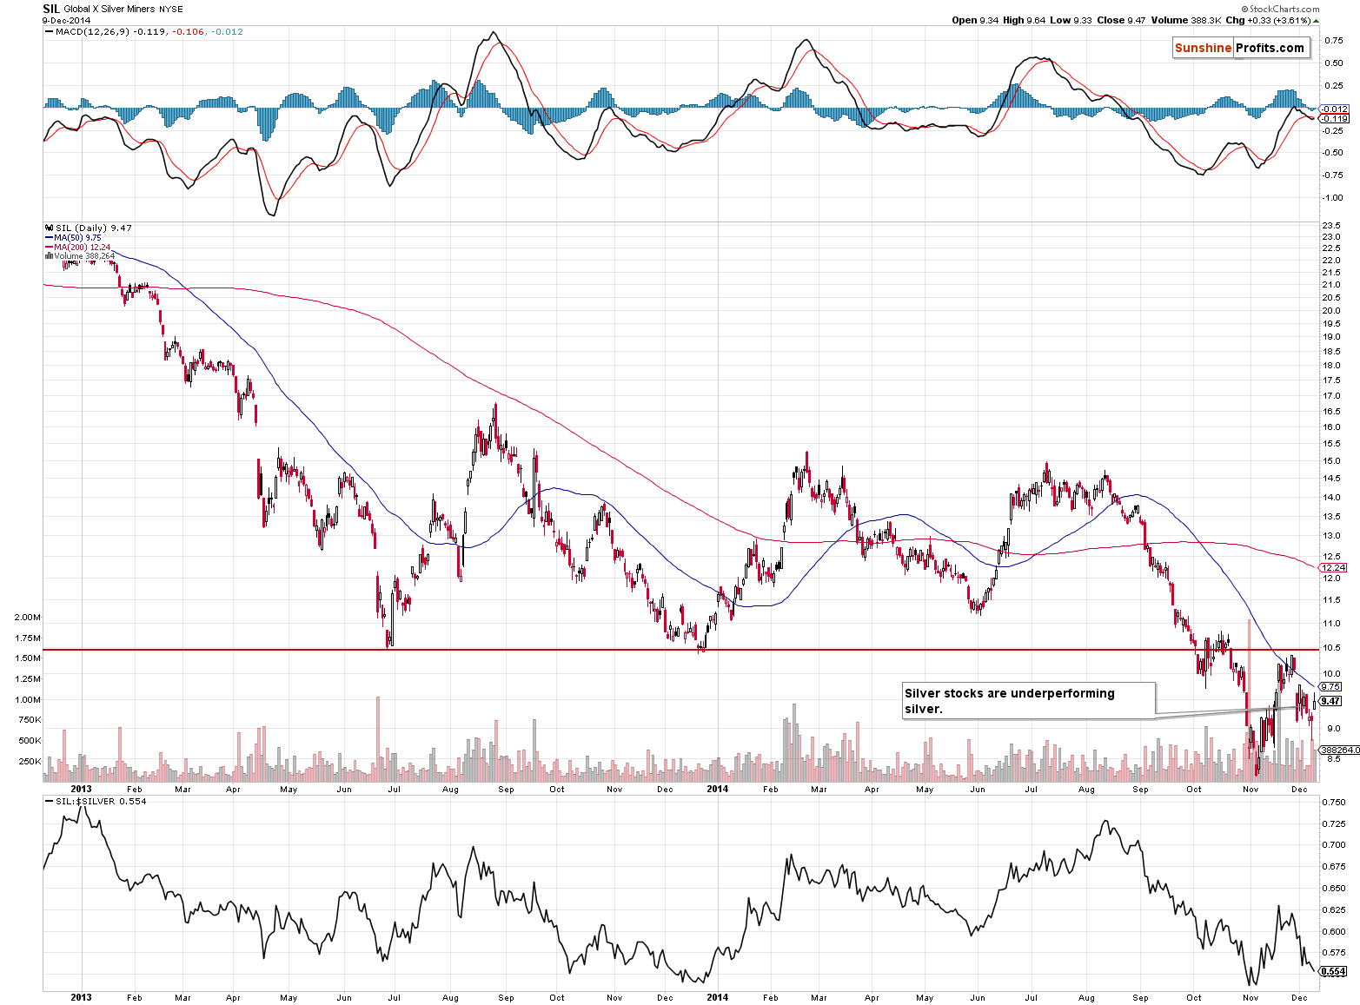Screen dimensions: 1360x1005
Task: Click the bold SIL ticker symbol title
Action: 51,9
